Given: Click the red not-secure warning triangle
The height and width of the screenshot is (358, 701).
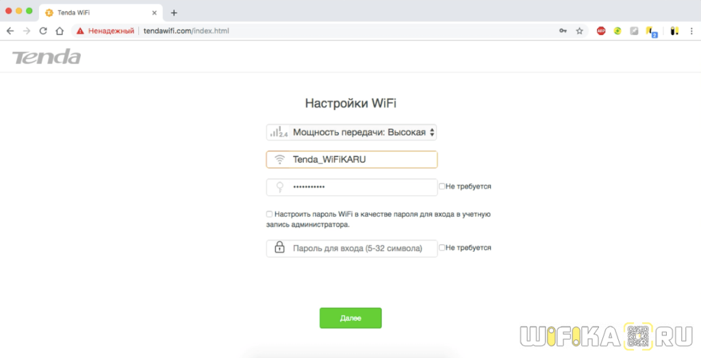Looking at the screenshot, I should pos(80,31).
